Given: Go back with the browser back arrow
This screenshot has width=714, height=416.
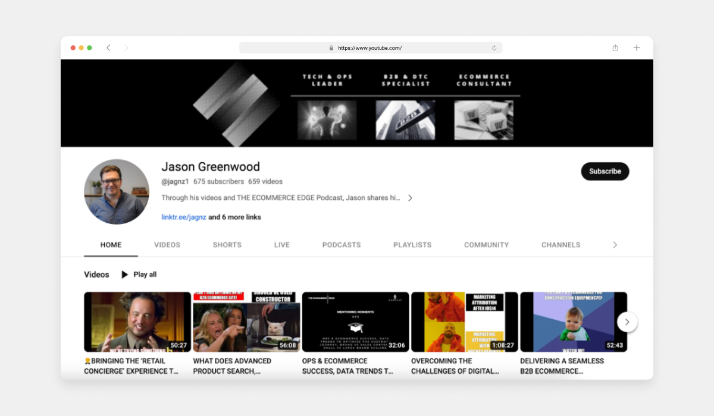Looking at the screenshot, I should (x=108, y=48).
